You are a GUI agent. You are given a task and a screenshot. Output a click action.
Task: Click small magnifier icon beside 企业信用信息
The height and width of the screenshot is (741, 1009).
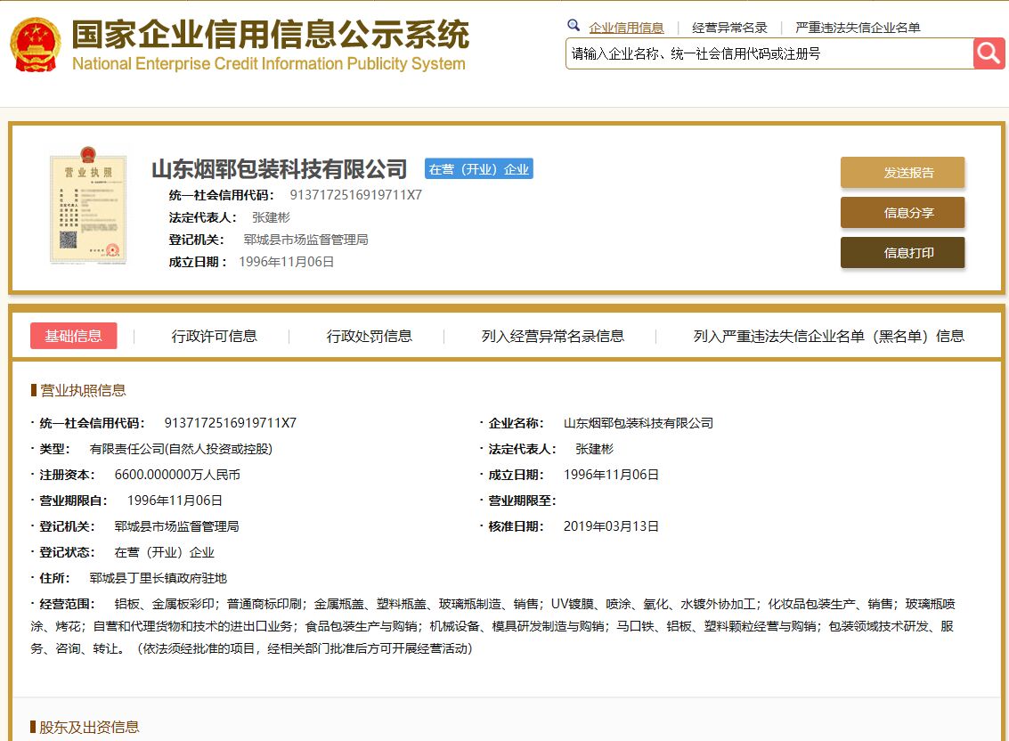[574, 26]
